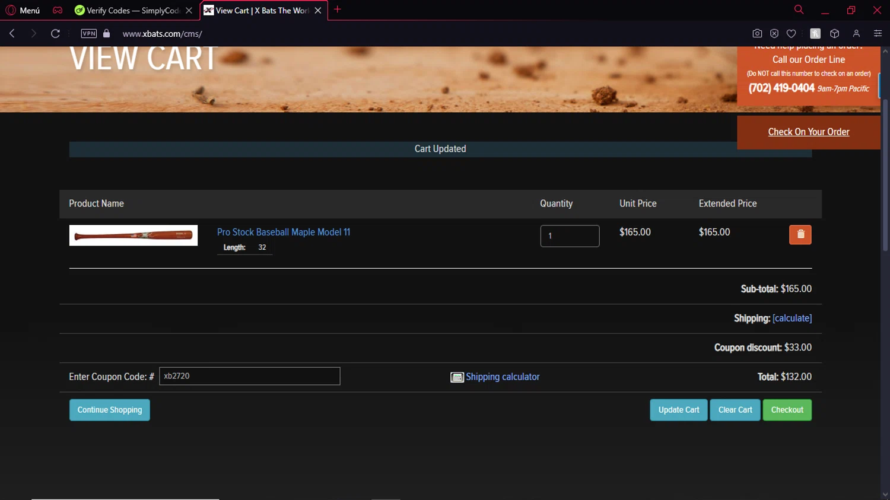This screenshot has height=500, width=890.
Task: Close the View Cart tab
Action: [x=318, y=11]
